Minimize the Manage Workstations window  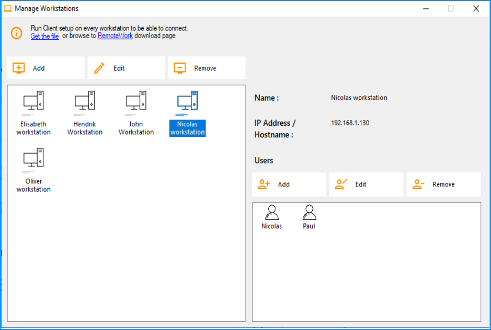coord(426,9)
